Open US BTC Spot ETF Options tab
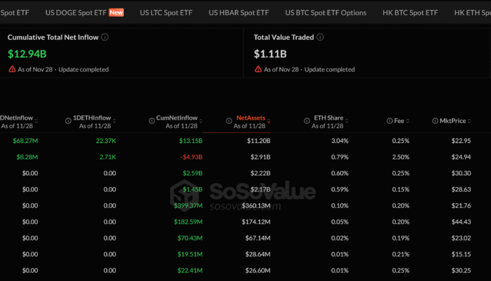This screenshot has height=281, width=491. (325, 12)
